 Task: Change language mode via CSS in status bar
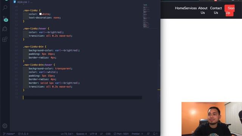coord(108,134)
